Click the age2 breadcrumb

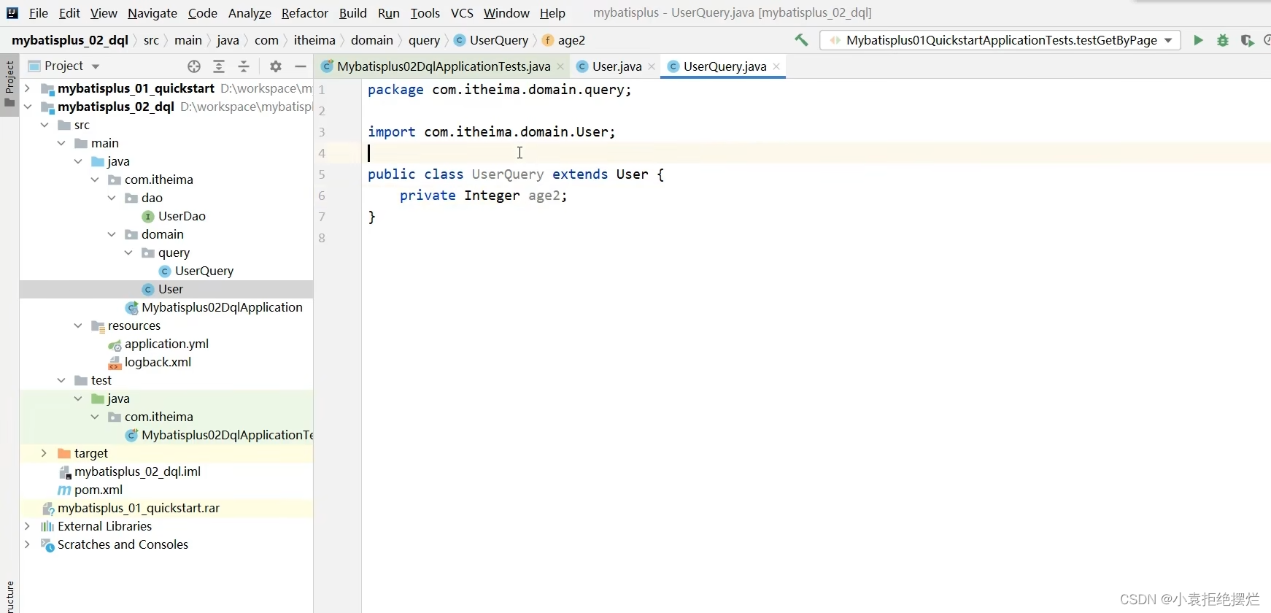coord(564,40)
